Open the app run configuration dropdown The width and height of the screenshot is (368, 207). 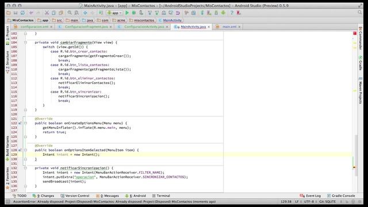(114, 13)
